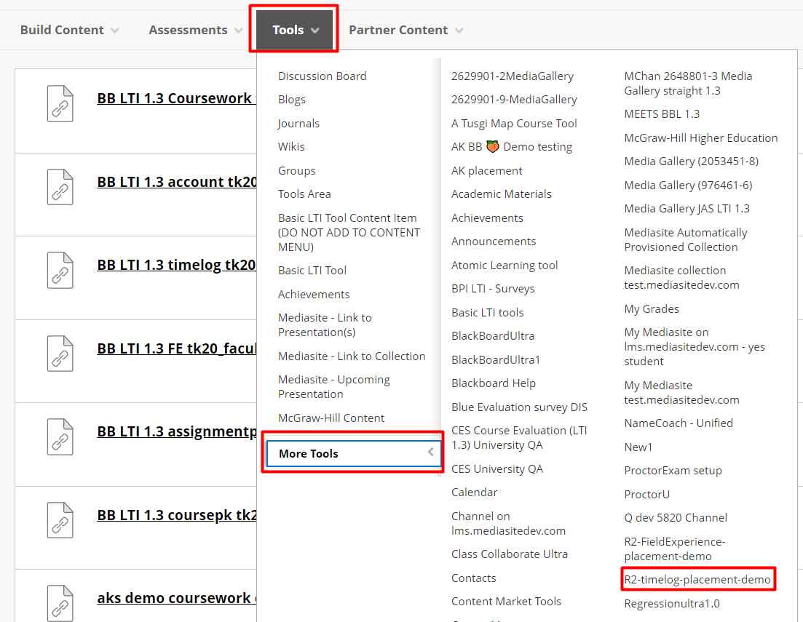
Task: Select Tools Area menu entry
Action: point(304,194)
